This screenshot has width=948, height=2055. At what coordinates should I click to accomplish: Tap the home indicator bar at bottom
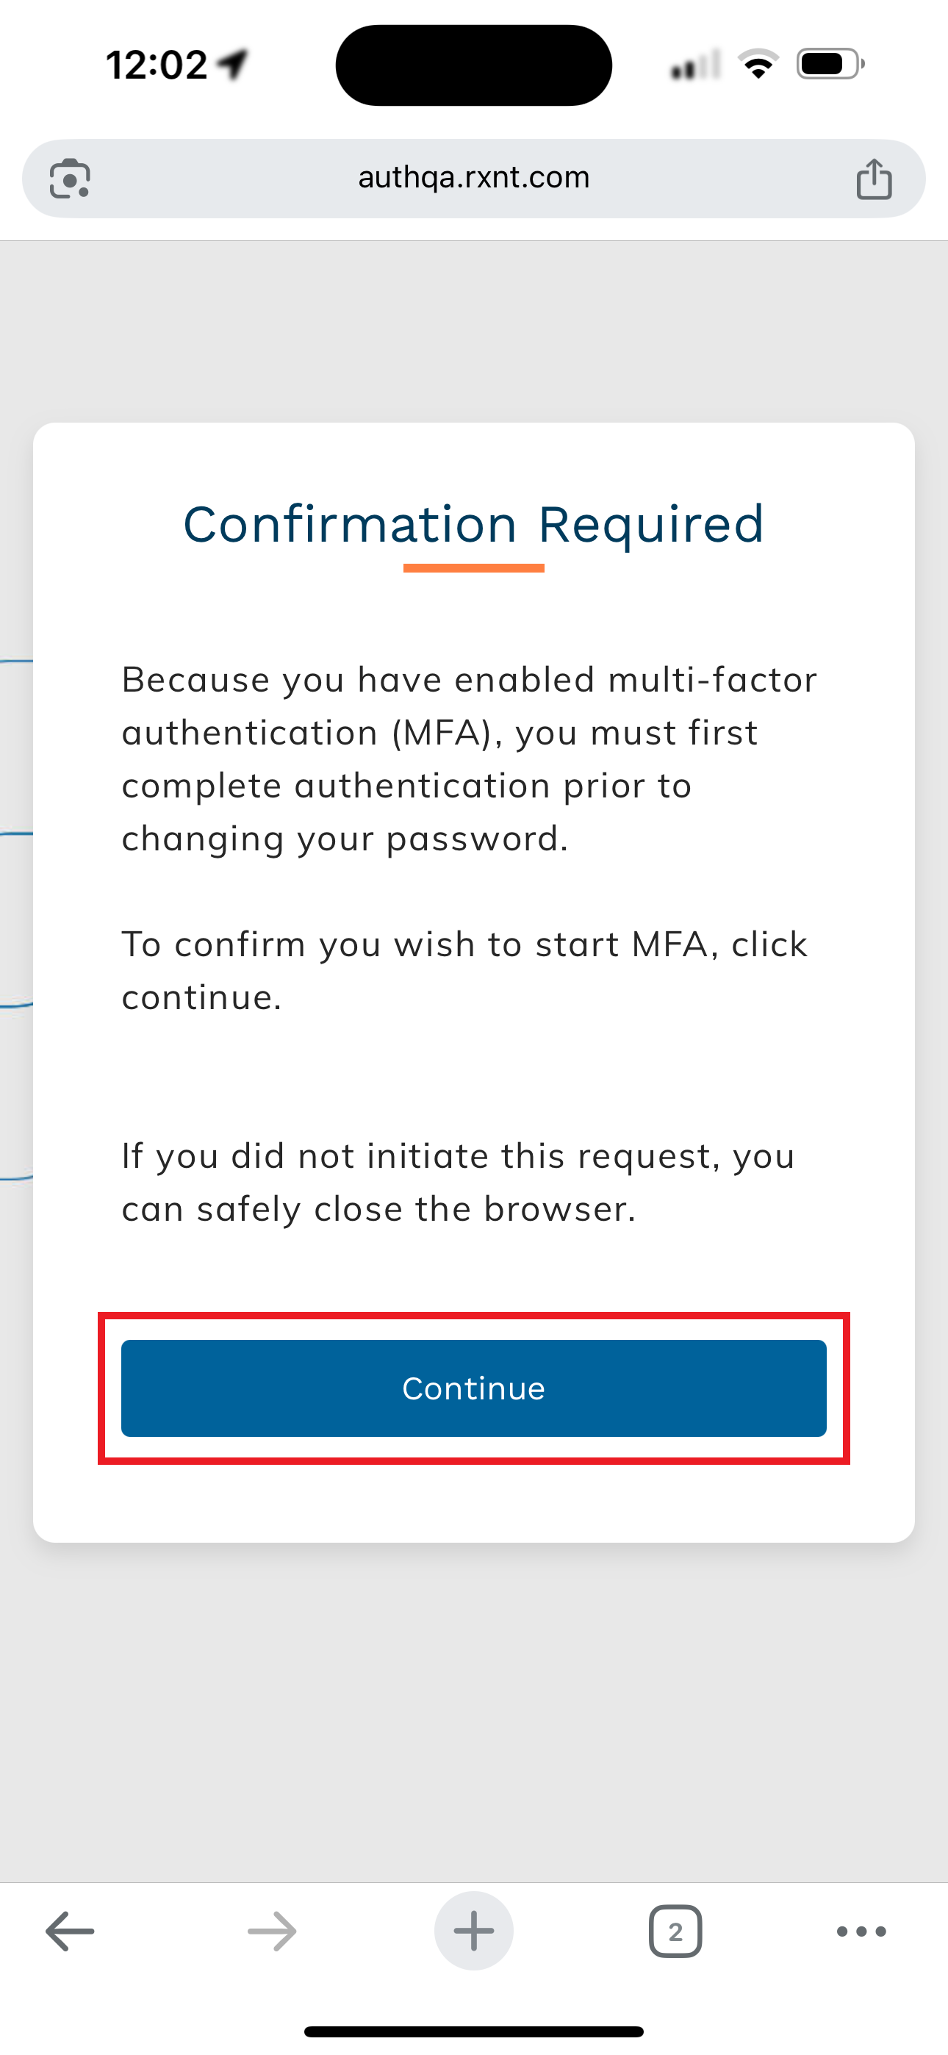473,2031
